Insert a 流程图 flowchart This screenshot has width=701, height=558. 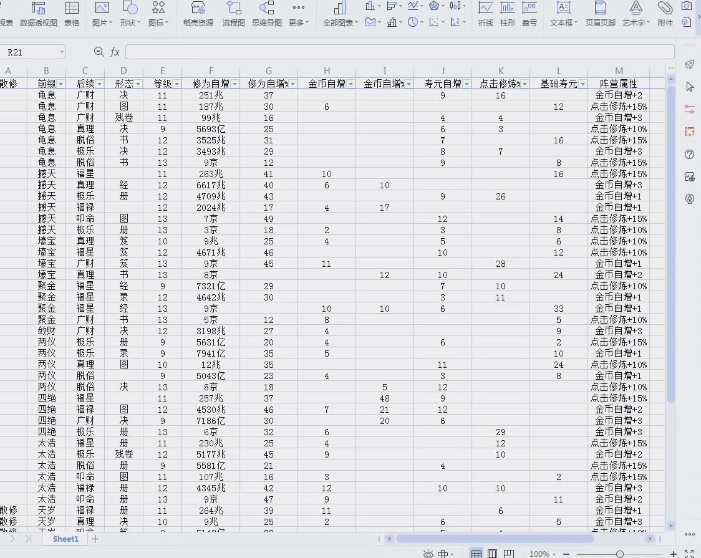pyautogui.click(x=233, y=14)
